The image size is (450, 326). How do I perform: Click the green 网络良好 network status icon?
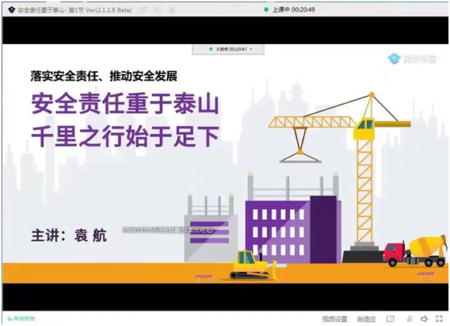pyautogui.click(x=10, y=318)
